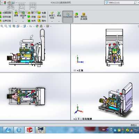Open Internet Explorer from the taskbar

pos(19,130)
